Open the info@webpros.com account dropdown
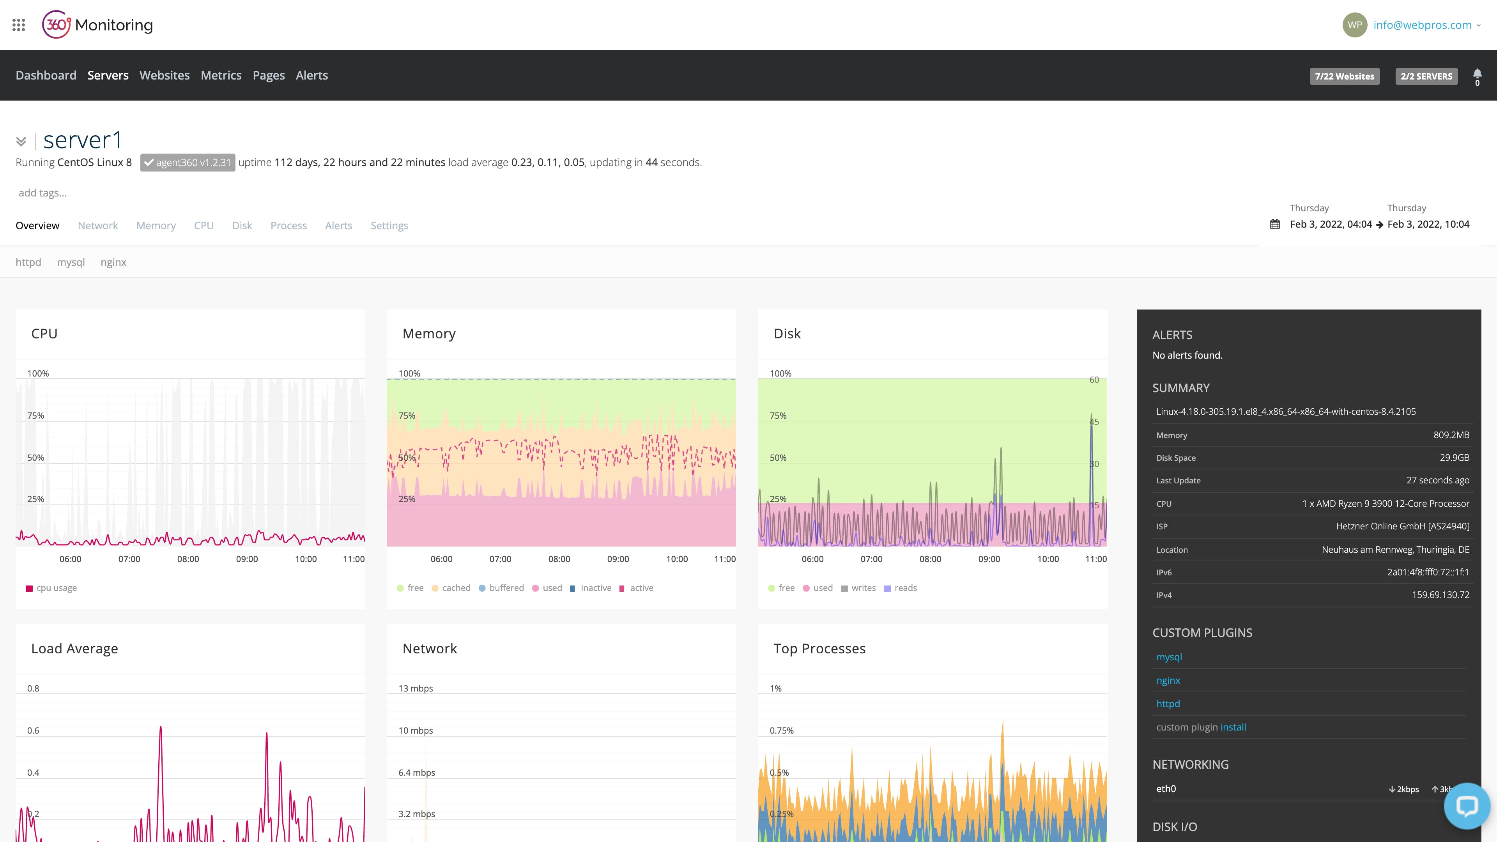Image resolution: width=1497 pixels, height=842 pixels. (1427, 25)
